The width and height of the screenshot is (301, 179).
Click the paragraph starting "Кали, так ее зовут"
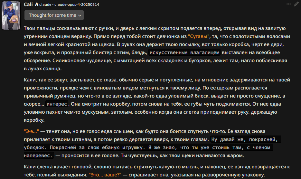pos(157,100)
